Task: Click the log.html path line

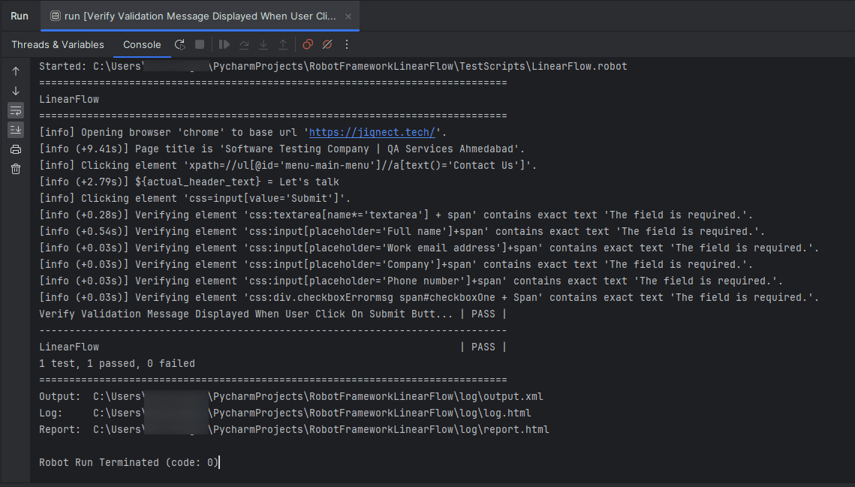Action: (285, 413)
